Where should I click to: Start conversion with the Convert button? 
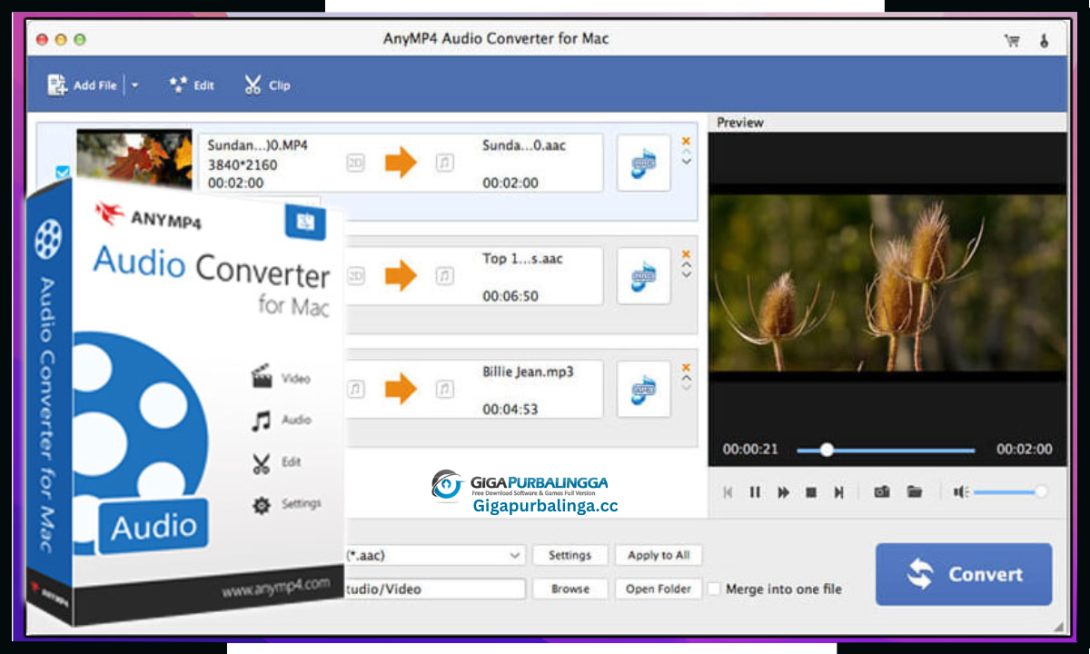point(964,574)
